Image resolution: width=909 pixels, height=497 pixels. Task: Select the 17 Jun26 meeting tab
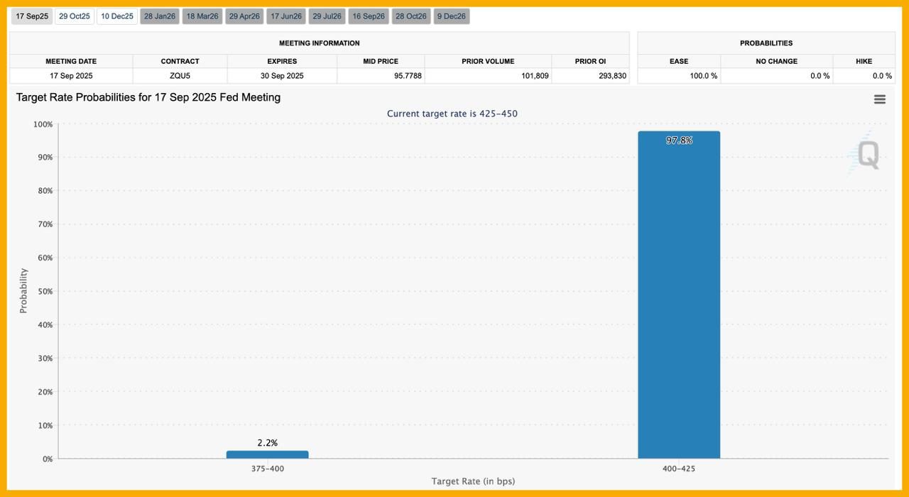point(286,16)
